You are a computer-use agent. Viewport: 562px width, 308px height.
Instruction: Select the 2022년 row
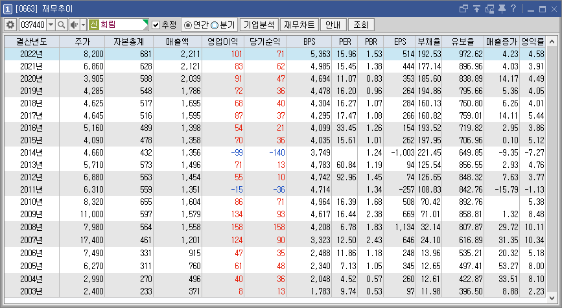click(275, 54)
